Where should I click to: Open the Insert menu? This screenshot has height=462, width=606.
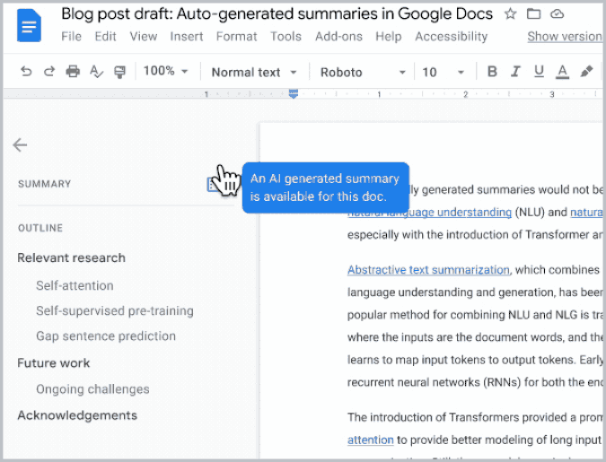(x=186, y=36)
